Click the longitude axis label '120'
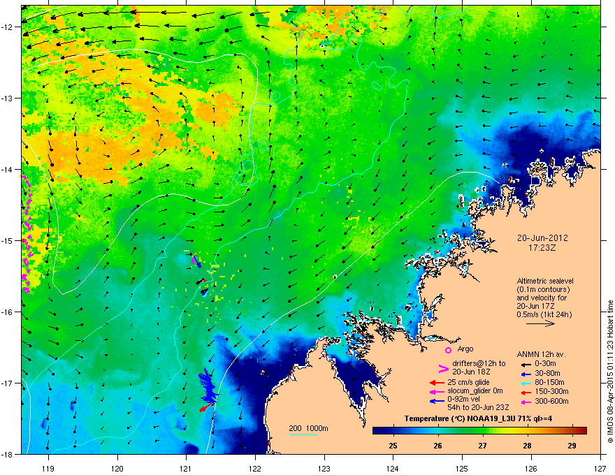This screenshot has height=475, width=615. coord(117,468)
